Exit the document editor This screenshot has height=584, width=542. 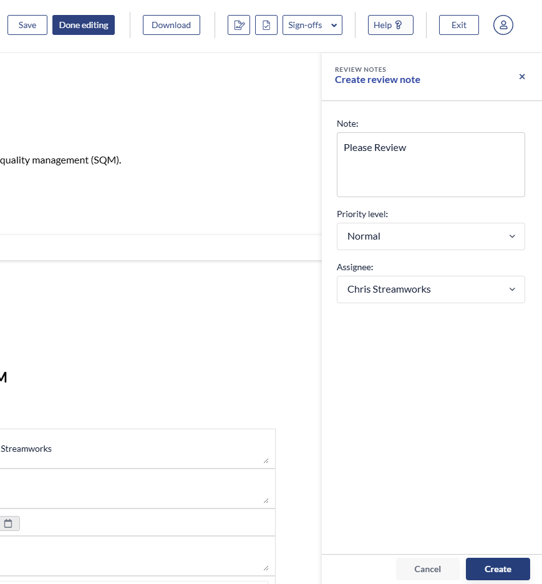[x=458, y=25]
